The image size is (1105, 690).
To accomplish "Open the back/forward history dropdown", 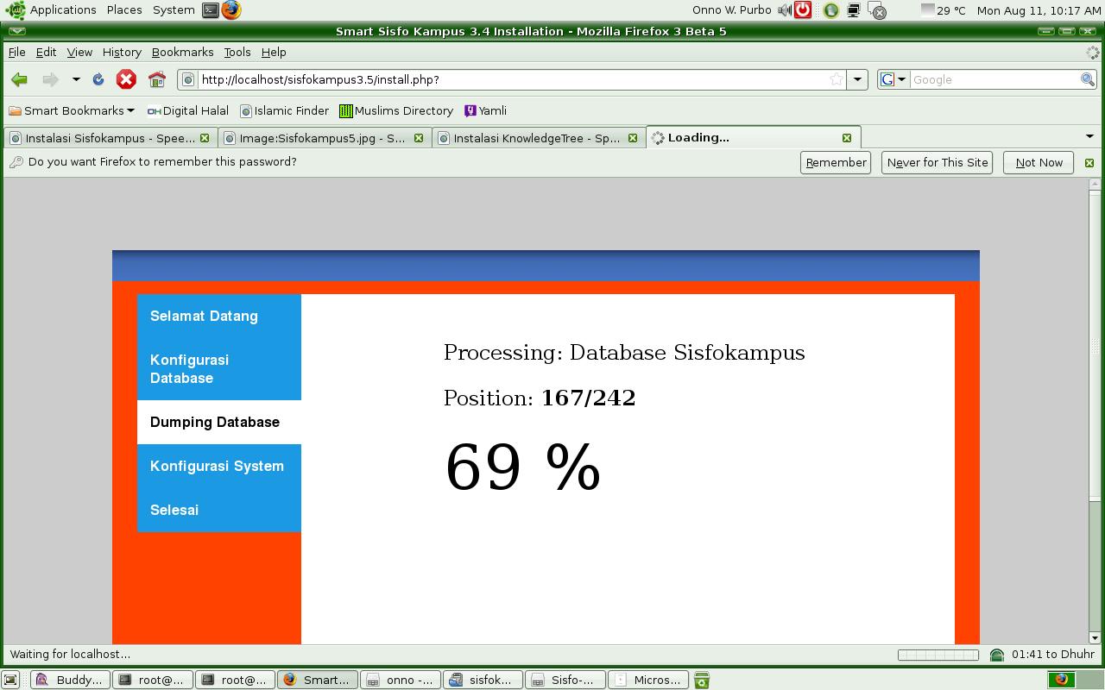I will pos(76,79).
